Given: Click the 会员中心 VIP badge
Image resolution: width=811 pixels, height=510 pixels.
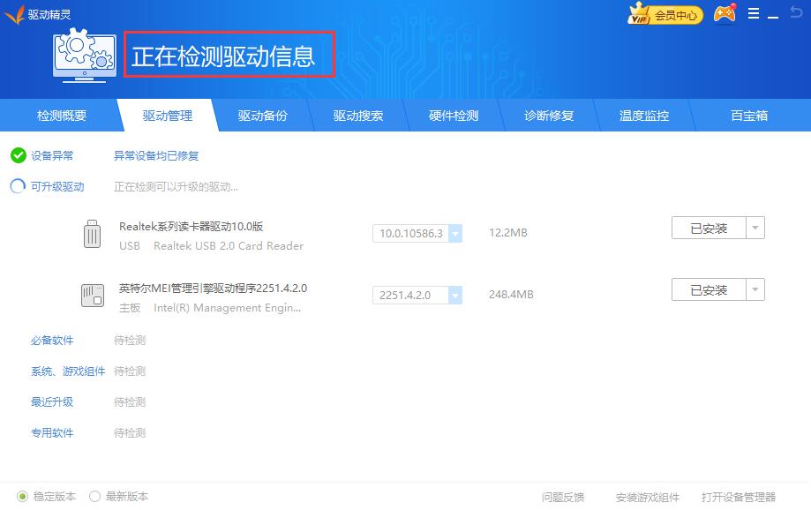Looking at the screenshot, I should click(x=664, y=13).
